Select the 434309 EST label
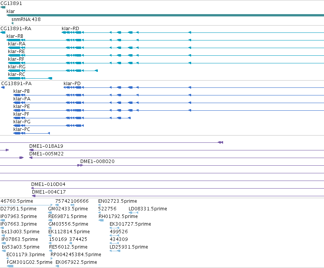 [x=119, y=239]
